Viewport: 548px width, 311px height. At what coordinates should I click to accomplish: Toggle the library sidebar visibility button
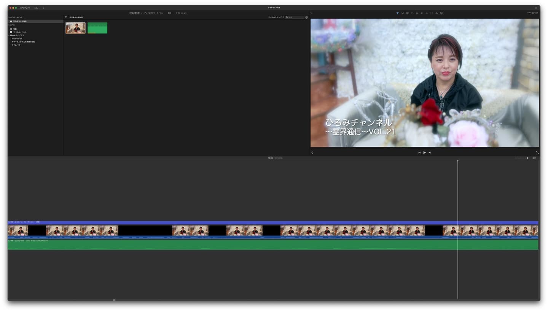[66, 17]
